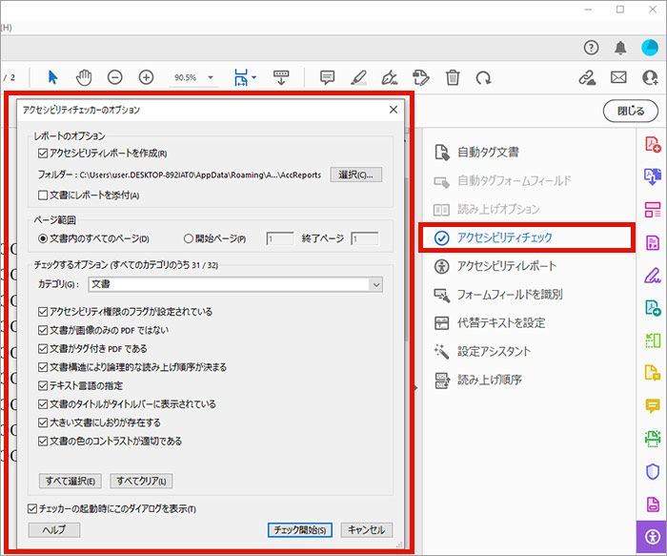Toggle テキスト言語の指定 checkbox
Image resolution: width=667 pixels, height=556 pixels.
point(43,385)
